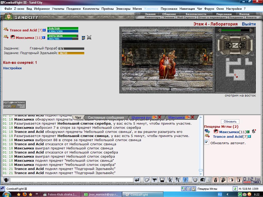The image size is (263, 197).
Task: Click the blue guild banner icon next to Максымка
Action: point(83,38)
